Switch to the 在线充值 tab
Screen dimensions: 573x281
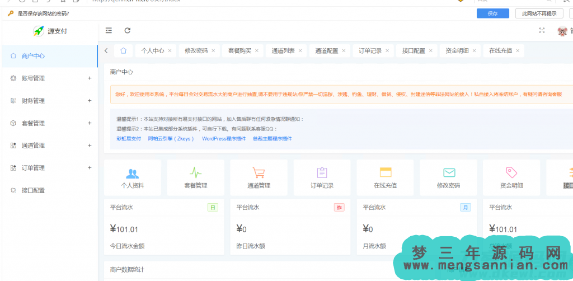501,51
